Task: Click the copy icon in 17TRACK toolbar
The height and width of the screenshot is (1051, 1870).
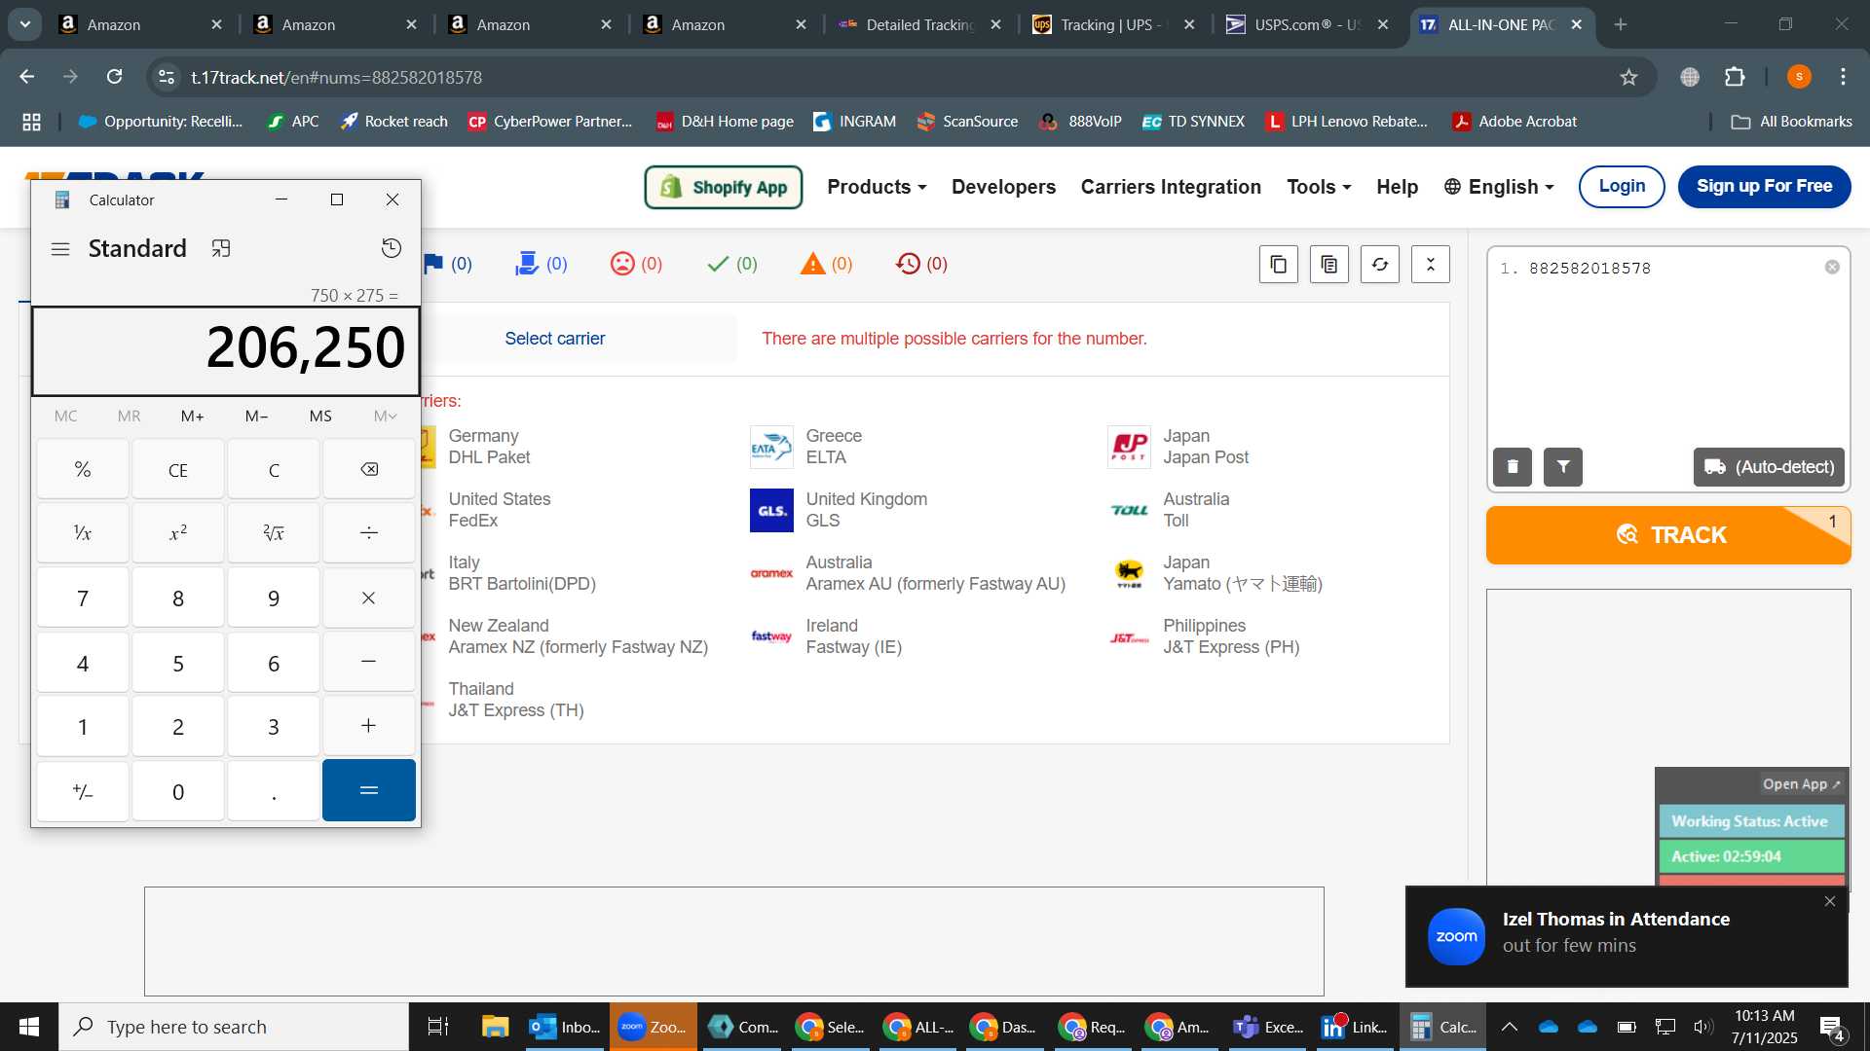Action: point(1279,264)
